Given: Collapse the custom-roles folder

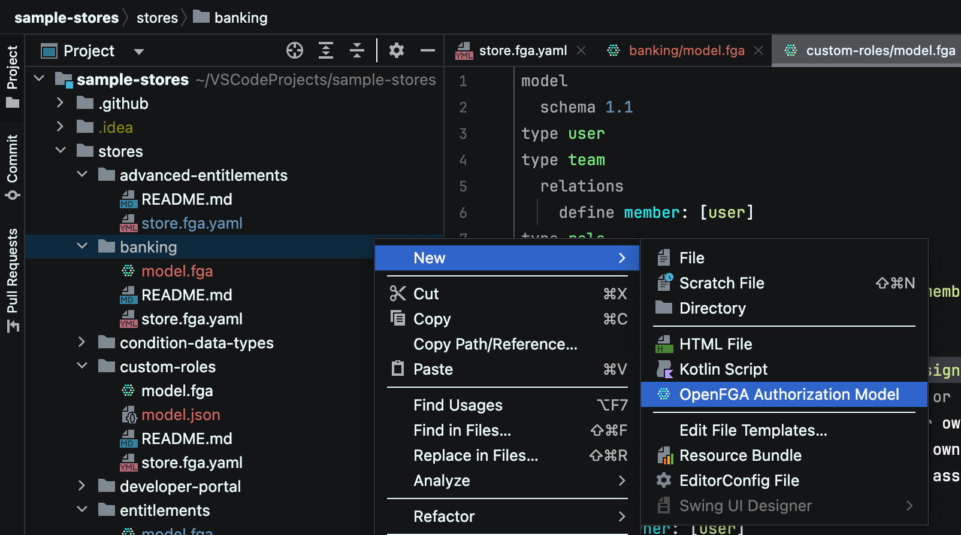Looking at the screenshot, I should (x=82, y=366).
